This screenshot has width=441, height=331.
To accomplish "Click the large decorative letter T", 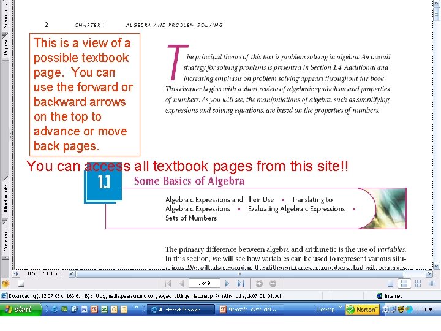I will click(177, 62).
